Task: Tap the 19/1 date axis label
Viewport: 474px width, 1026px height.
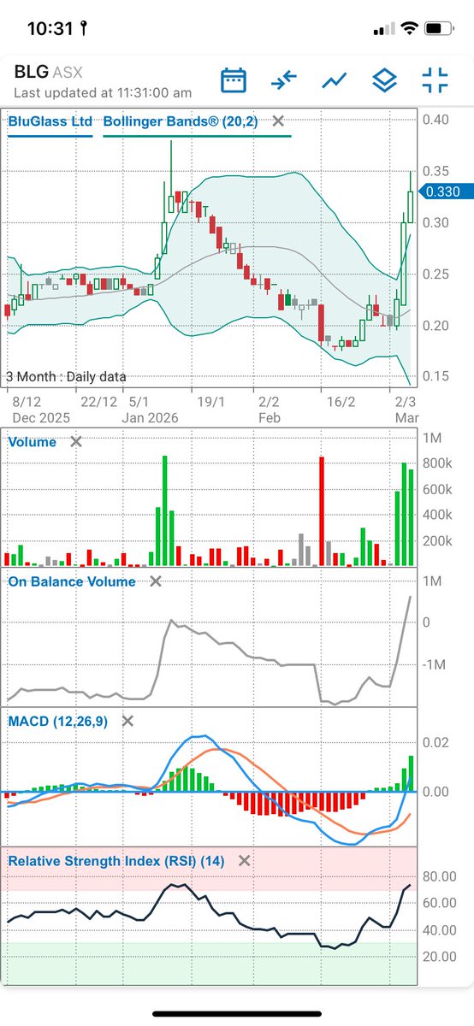Action: 211,401
